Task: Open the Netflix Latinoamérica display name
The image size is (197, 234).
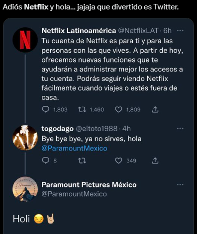Action: tap(79, 31)
